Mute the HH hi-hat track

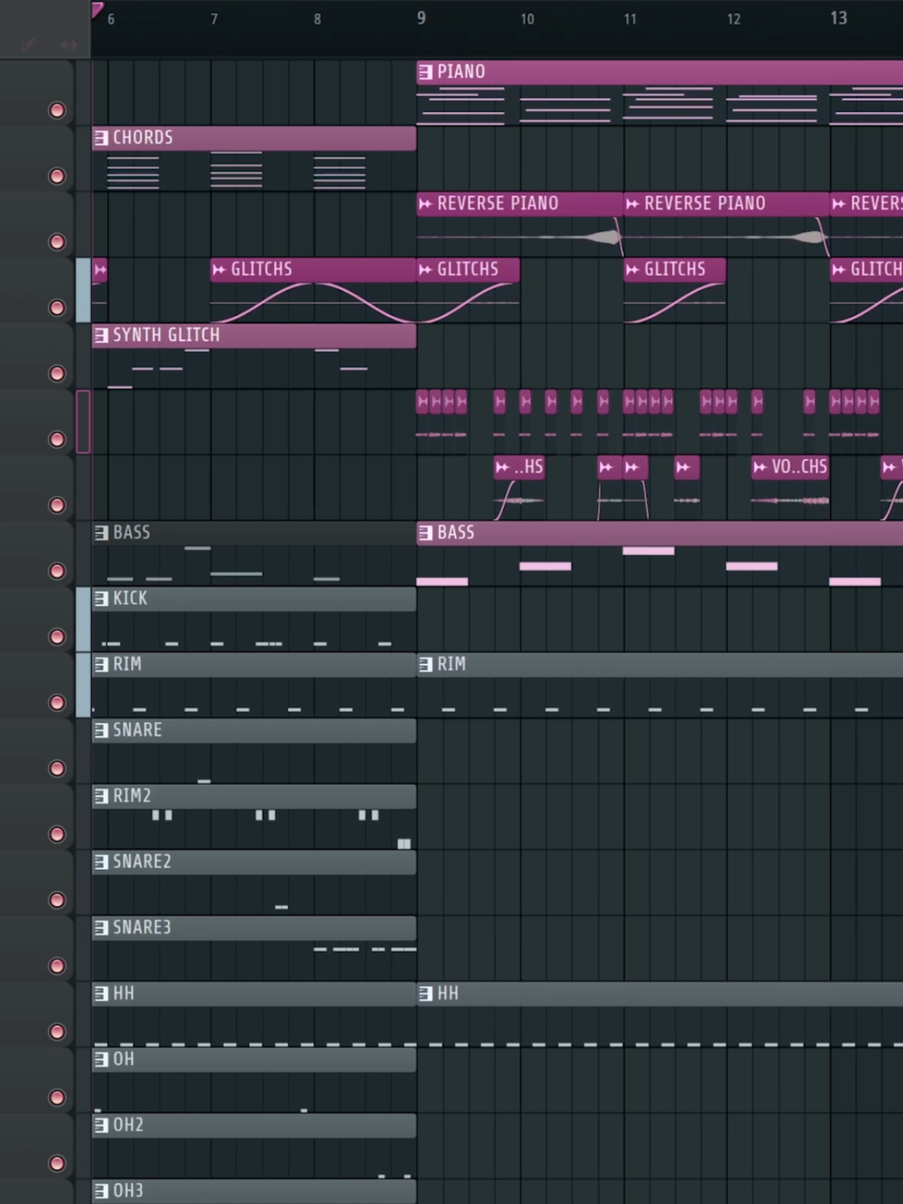(x=57, y=1031)
